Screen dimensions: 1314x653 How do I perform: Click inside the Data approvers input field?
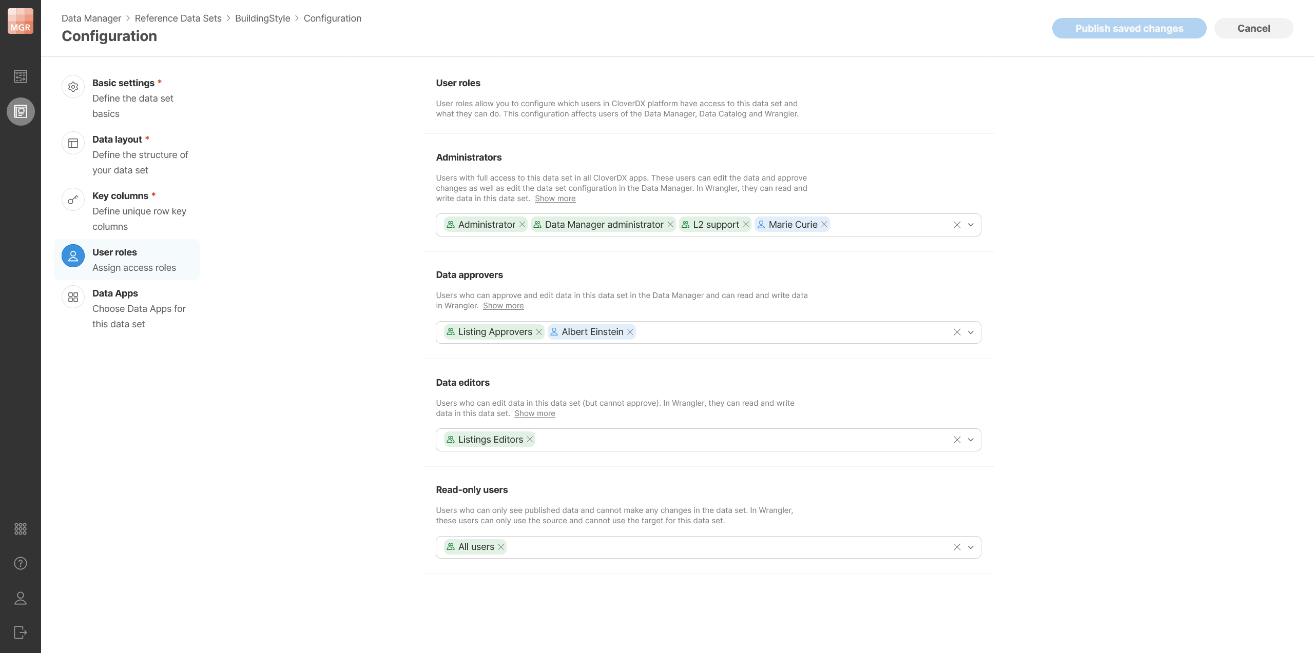coord(708,332)
